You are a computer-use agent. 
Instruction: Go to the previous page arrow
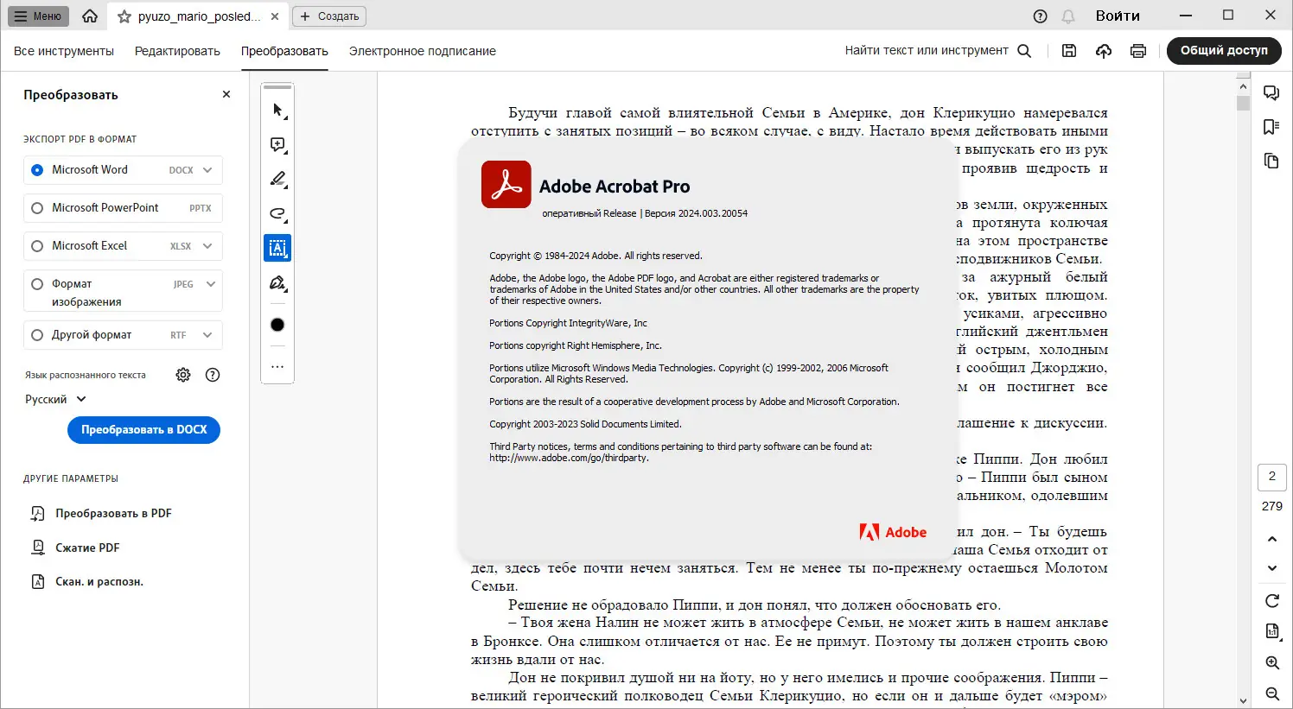1272,539
